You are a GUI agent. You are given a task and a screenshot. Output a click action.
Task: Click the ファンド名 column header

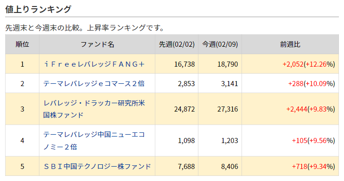pos(97,44)
